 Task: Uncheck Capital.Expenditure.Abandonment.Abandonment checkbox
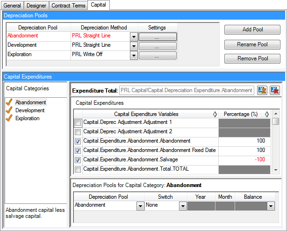tap(78, 141)
